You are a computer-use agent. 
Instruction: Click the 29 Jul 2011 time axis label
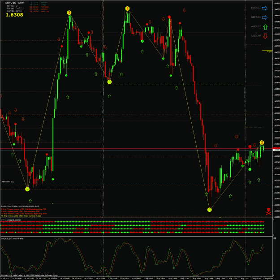(5, 278)
